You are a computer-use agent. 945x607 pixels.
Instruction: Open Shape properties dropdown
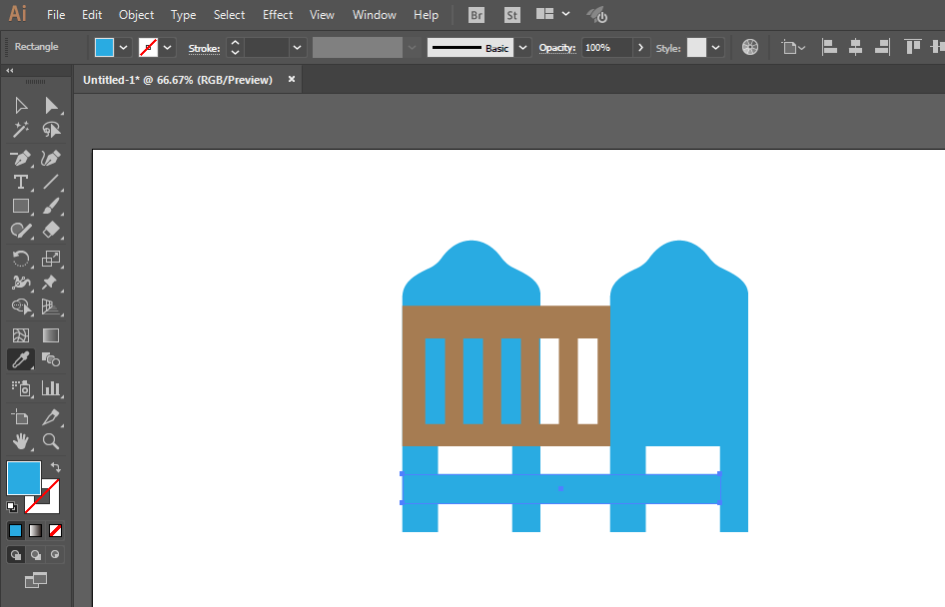click(x=793, y=48)
